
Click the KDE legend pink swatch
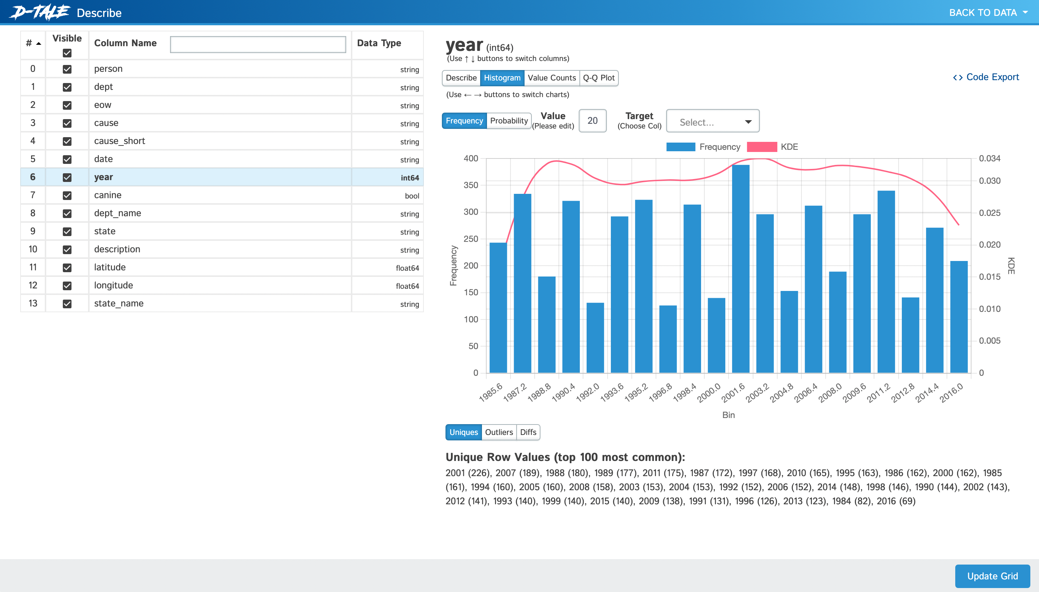(762, 147)
